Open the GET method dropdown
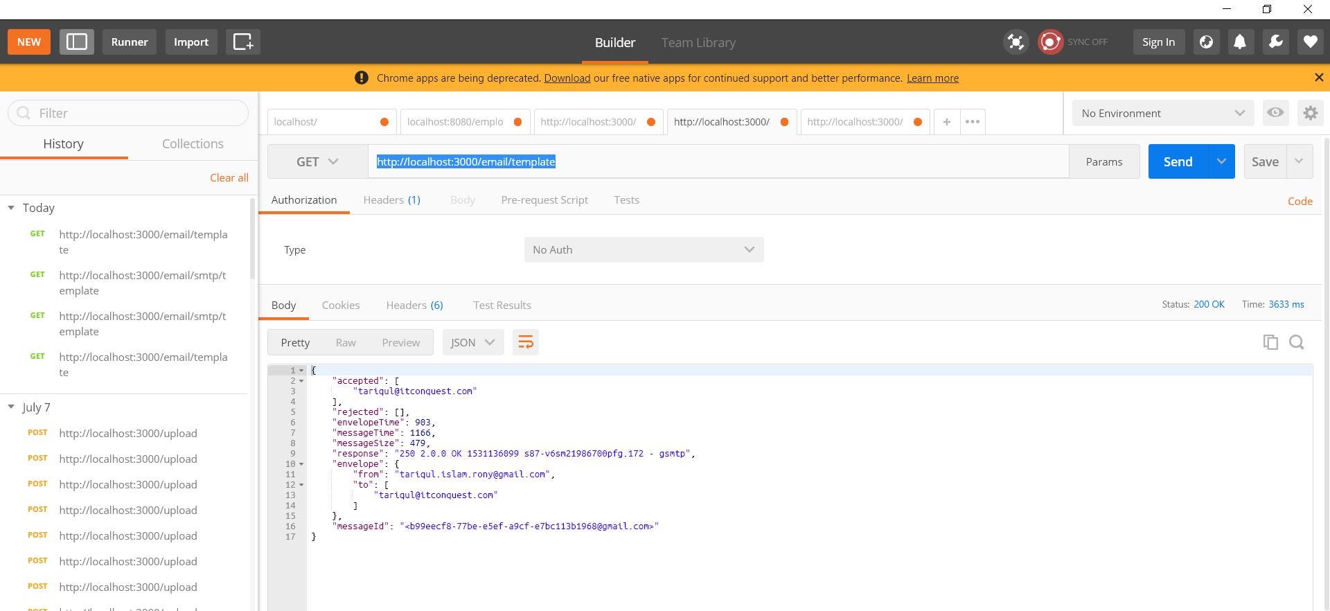The image size is (1330, 611). click(x=317, y=161)
